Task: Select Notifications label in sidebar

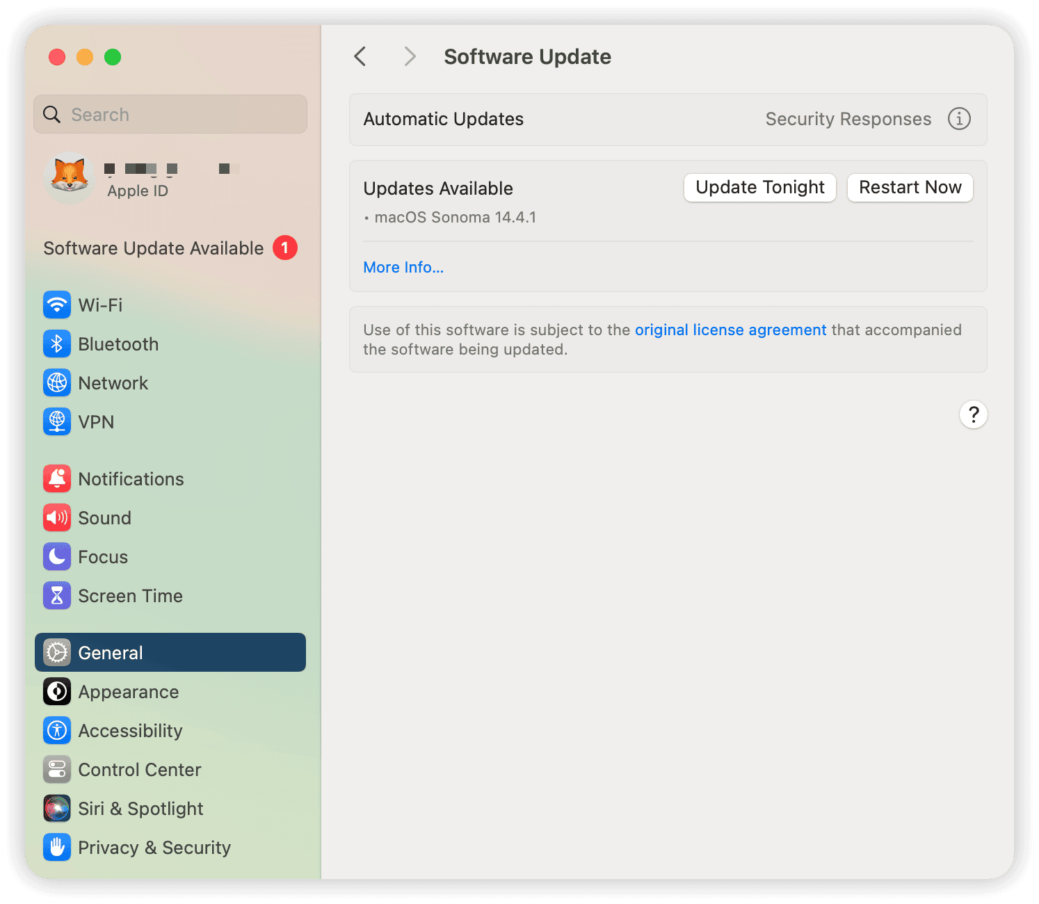Action: point(131,478)
